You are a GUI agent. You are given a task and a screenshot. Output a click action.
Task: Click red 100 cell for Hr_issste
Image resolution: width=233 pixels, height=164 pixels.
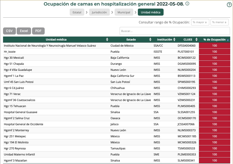(x=215, y=52)
